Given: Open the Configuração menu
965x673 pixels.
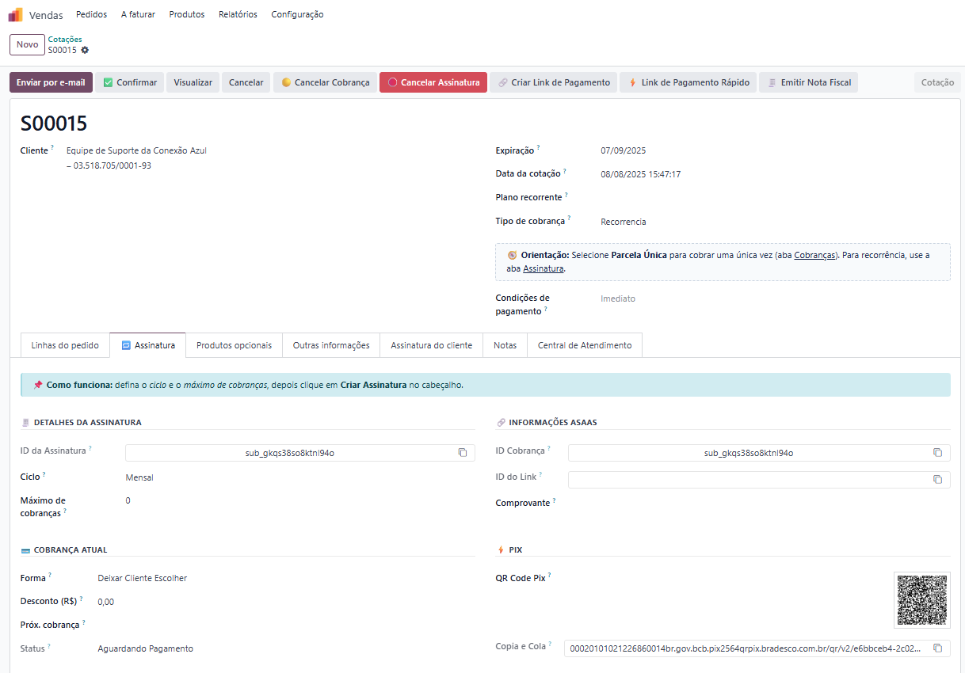Looking at the screenshot, I should pyautogui.click(x=297, y=14).
